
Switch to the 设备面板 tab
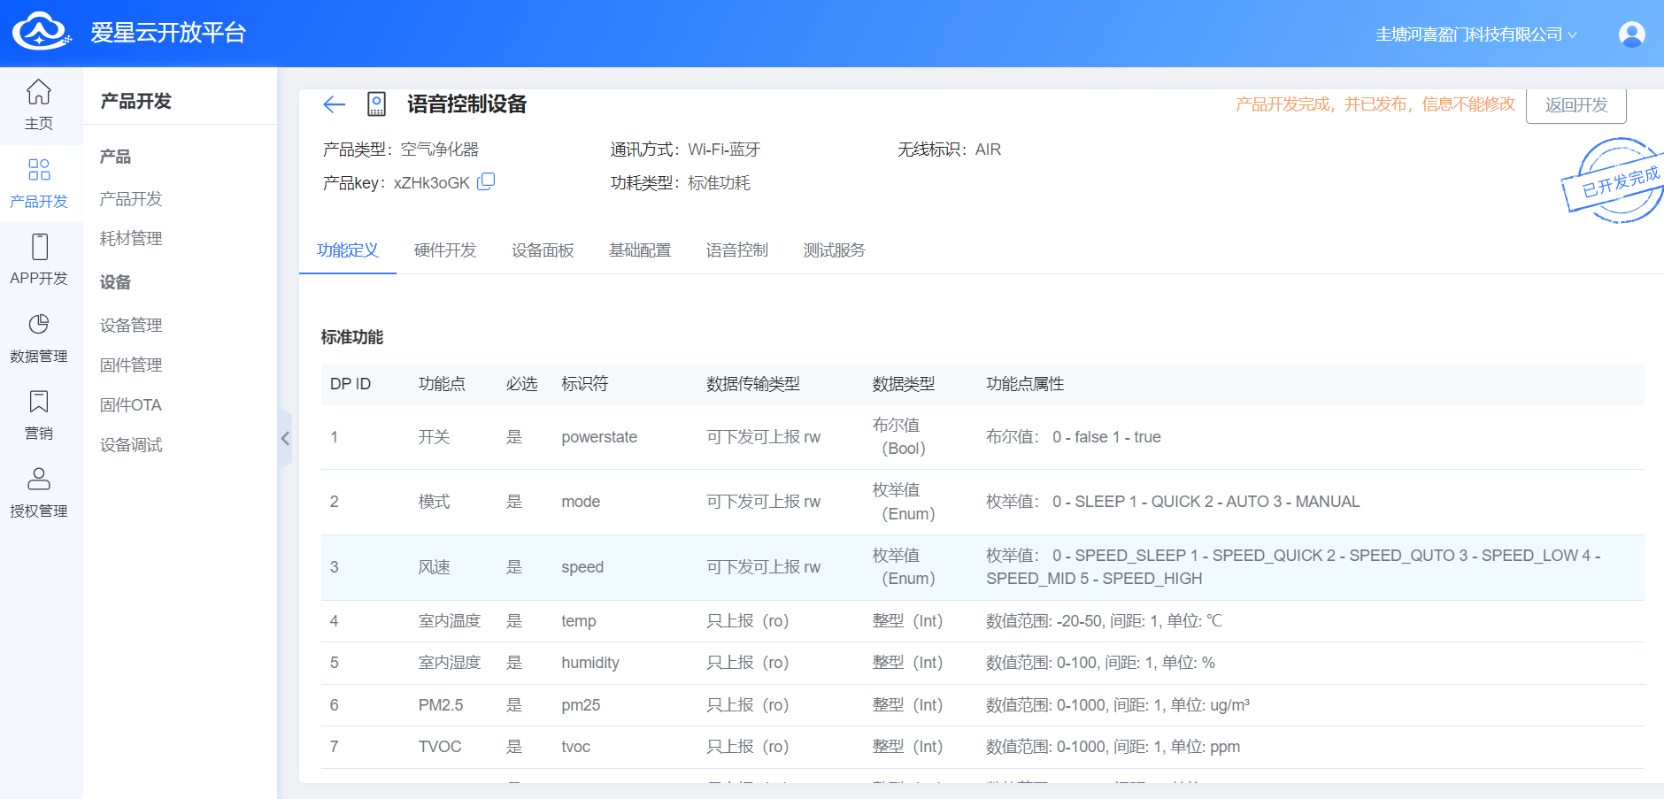543,250
